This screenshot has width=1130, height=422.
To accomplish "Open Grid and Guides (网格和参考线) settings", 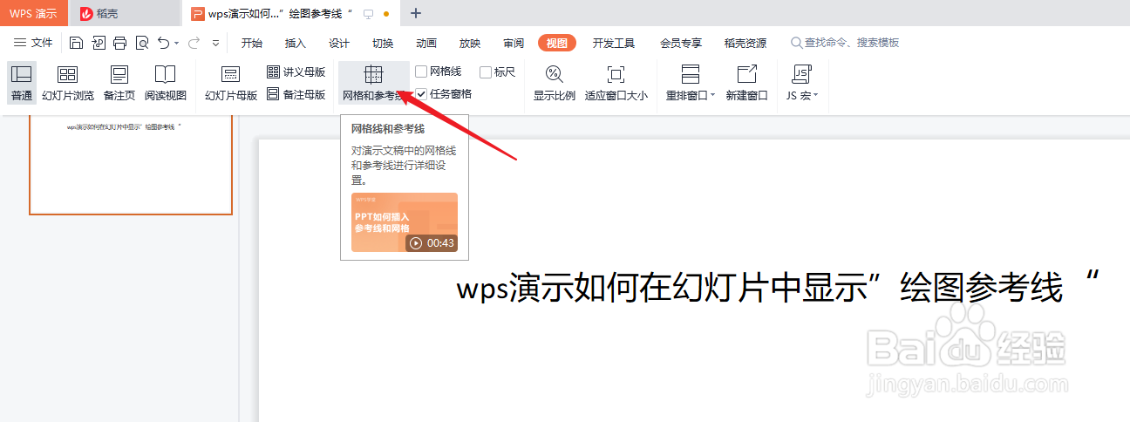I will [373, 84].
